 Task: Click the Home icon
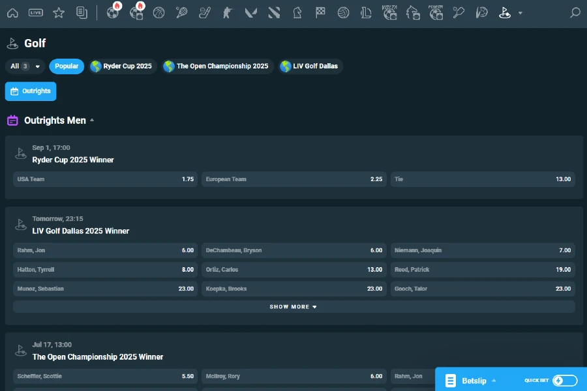pyautogui.click(x=13, y=12)
